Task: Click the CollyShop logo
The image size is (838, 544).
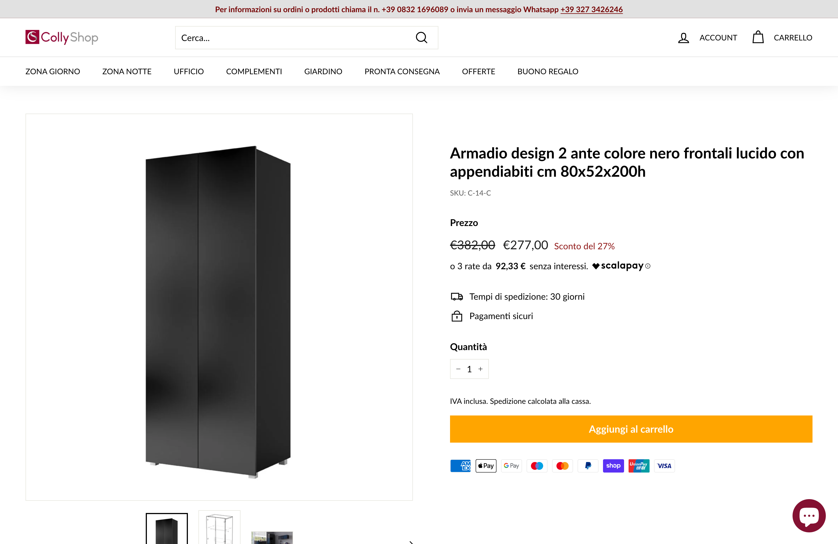Action: tap(62, 37)
